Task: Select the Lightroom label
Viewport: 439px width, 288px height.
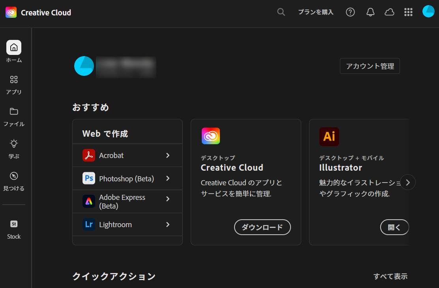Action: point(115,225)
